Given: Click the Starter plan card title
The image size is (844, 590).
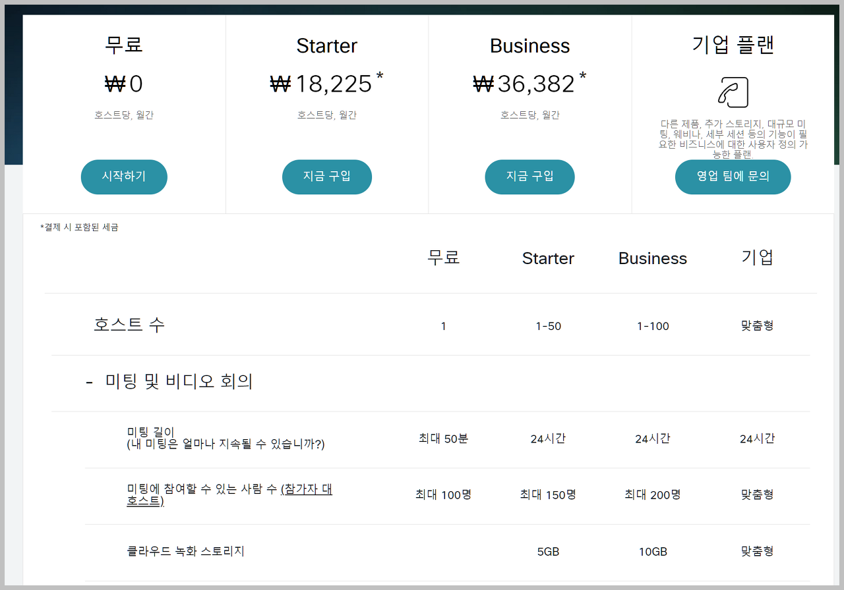Looking at the screenshot, I should [327, 45].
